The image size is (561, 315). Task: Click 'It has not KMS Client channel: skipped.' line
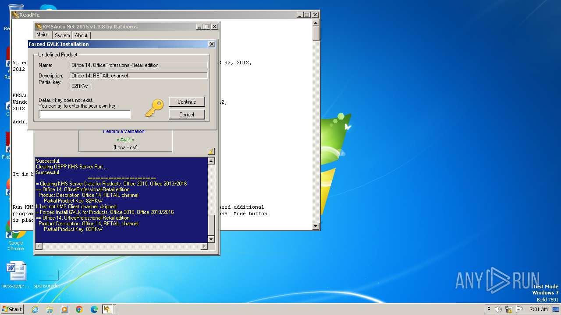pos(77,206)
